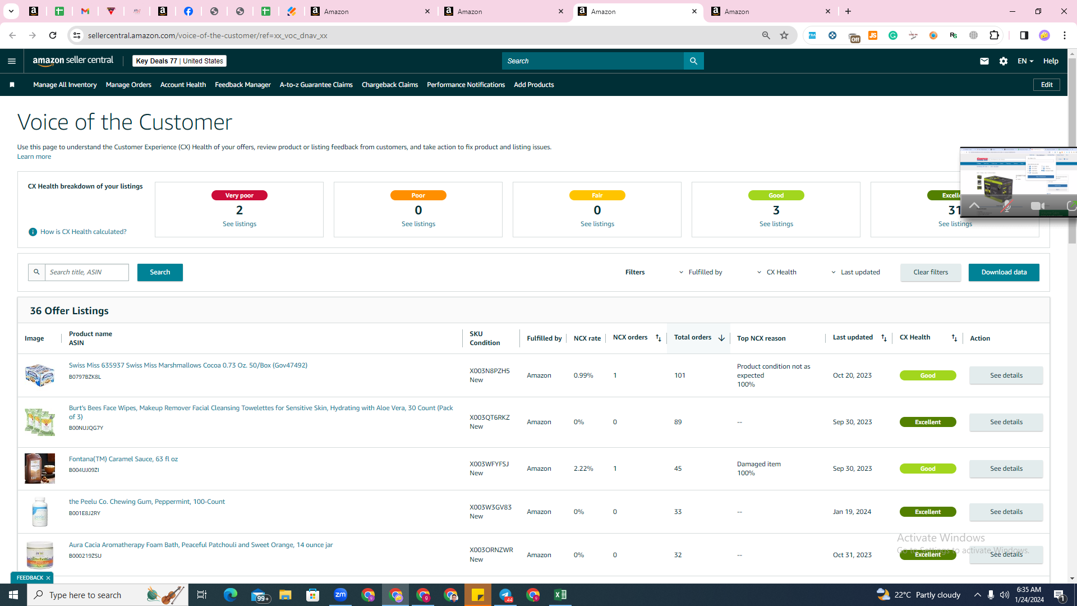See details for Fontana Caramel Sauce
Viewport: 1077px width, 606px height.
pos(1006,469)
